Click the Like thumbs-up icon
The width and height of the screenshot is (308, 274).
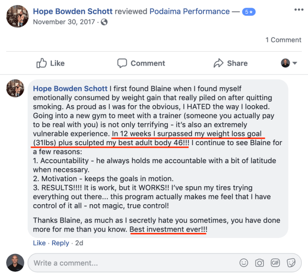pyautogui.click(x=42, y=63)
